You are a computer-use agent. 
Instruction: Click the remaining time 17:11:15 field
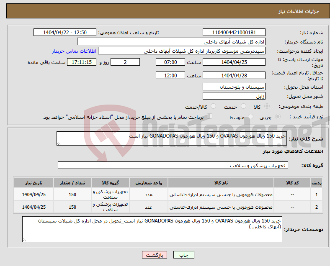click(82, 62)
